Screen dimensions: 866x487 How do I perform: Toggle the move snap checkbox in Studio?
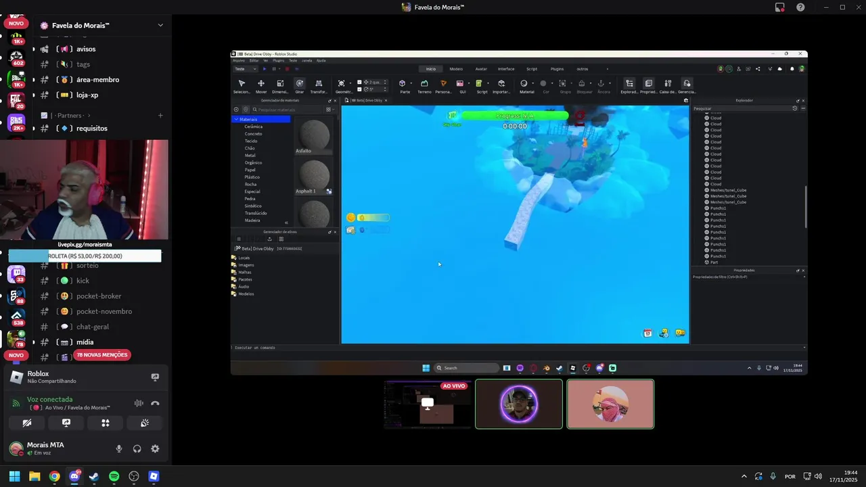point(359,83)
